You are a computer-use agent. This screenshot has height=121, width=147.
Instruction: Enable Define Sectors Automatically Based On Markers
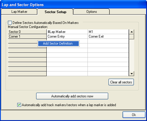tap(10, 23)
